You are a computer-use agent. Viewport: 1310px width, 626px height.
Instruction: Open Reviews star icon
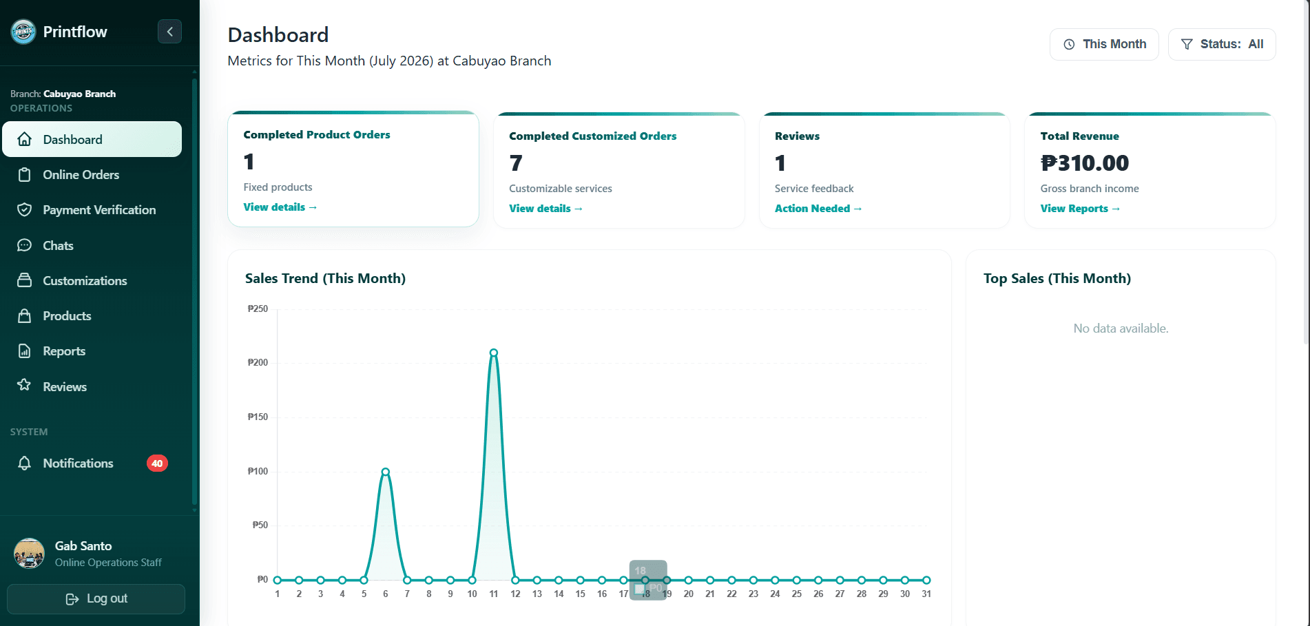point(25,385)
